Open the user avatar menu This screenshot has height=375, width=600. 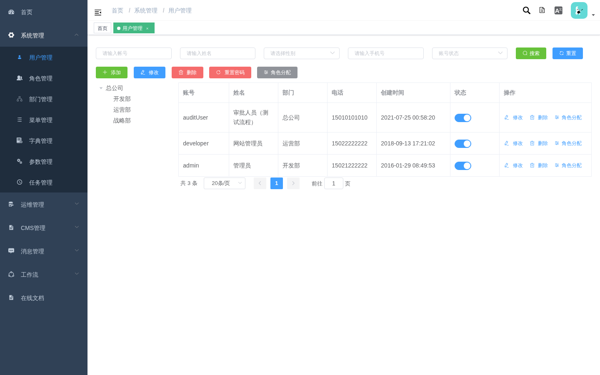coord(579,10)
